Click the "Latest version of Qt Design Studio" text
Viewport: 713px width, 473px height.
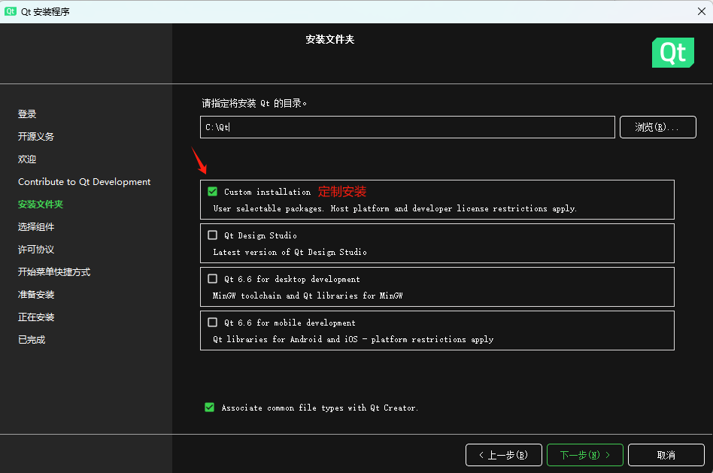click(x=290, y=252)
